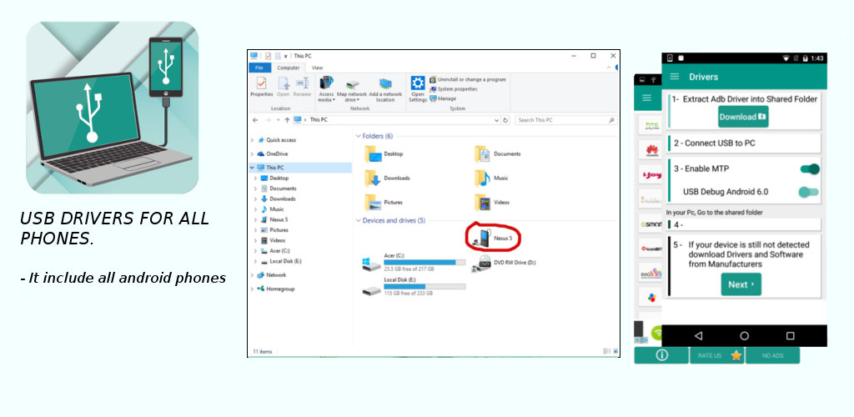Open the File ribbon tab
Screen dimensions: 854x417
(x=259, y=68)
